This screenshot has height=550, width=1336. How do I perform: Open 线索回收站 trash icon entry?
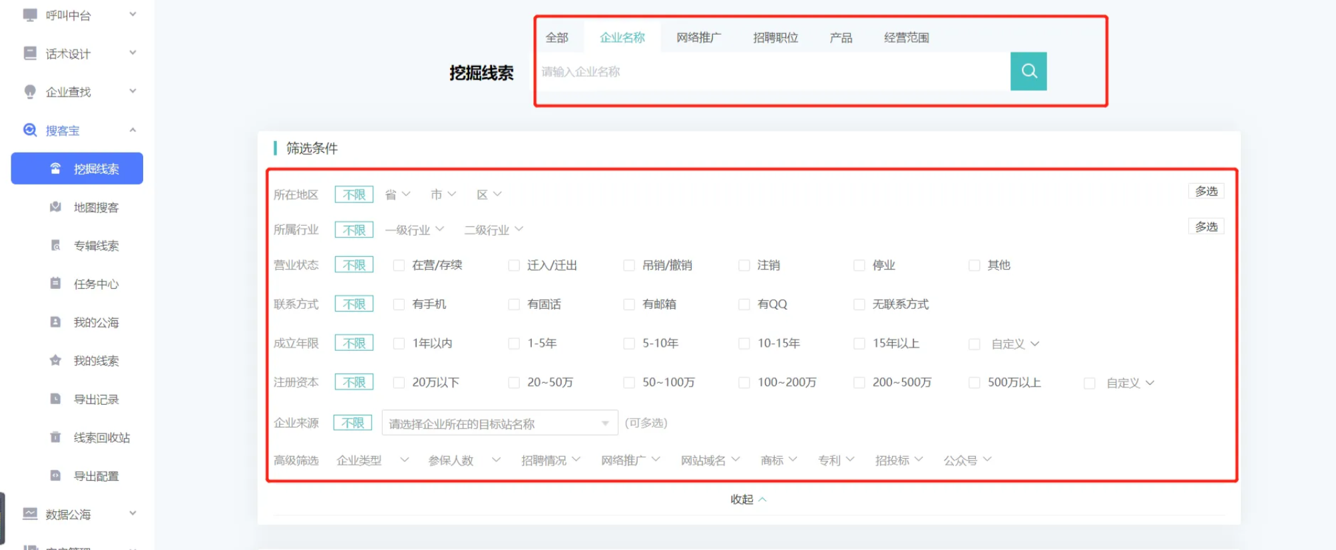pos(56,437)
